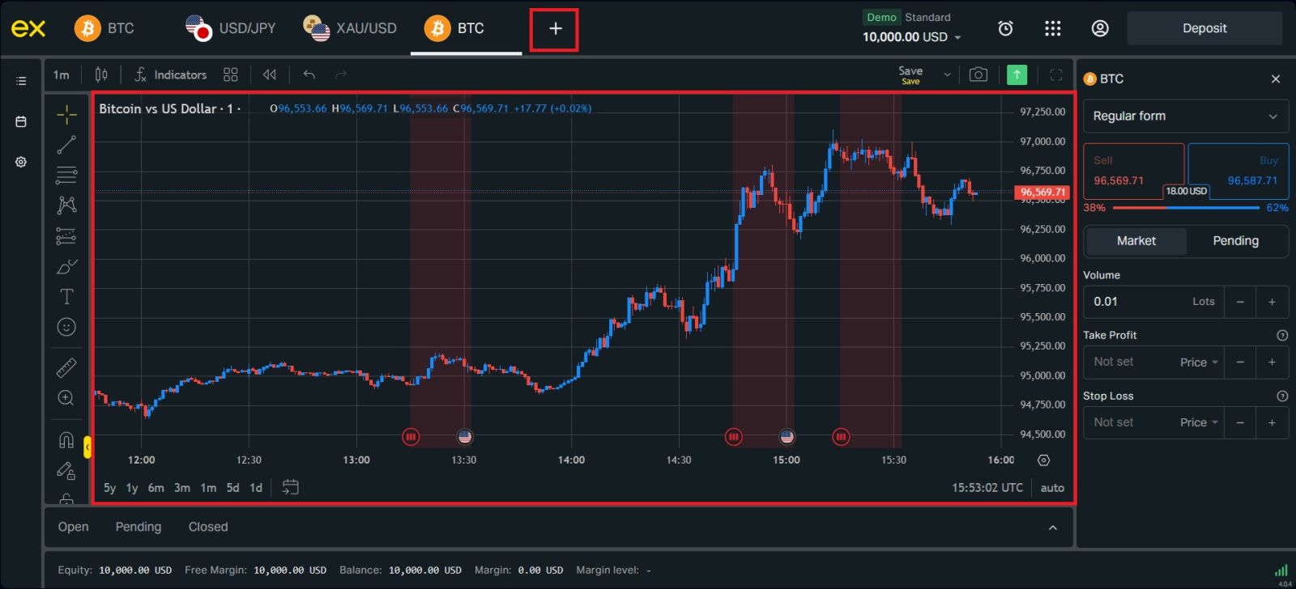The height and width of the screenshot is (589, 1296).
Task: Expand the Regular form dropdown
Action: click(x=1185, y=117)
